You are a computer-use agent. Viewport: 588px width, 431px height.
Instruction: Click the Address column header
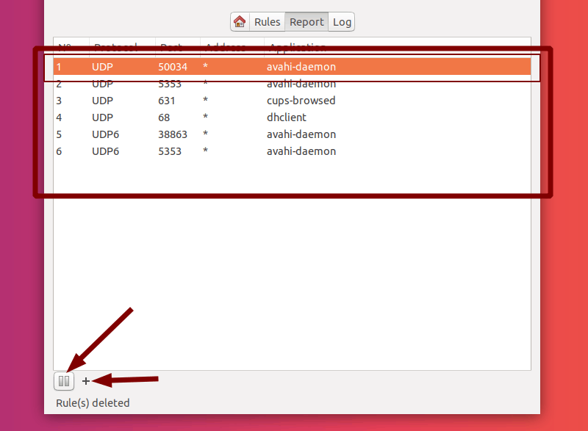click(x=225, y=46)
